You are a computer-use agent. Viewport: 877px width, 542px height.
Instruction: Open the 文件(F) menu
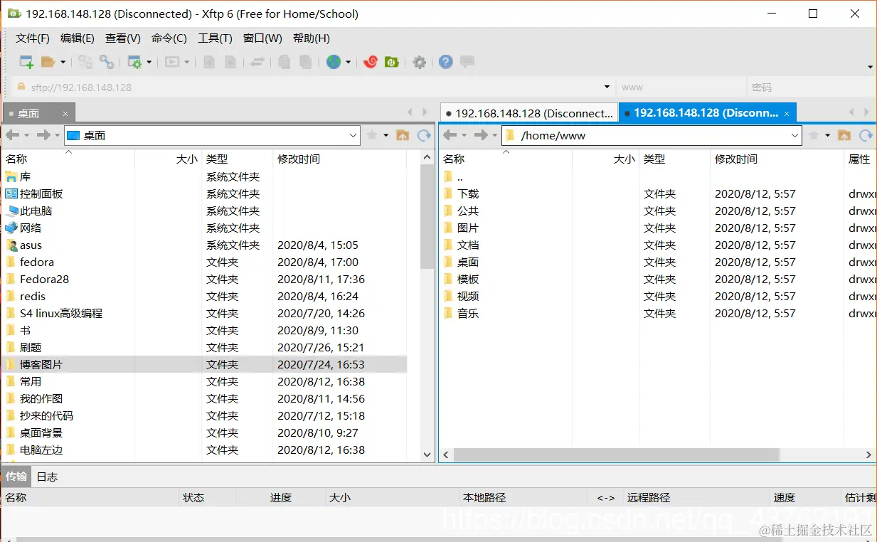coord(33,38)
